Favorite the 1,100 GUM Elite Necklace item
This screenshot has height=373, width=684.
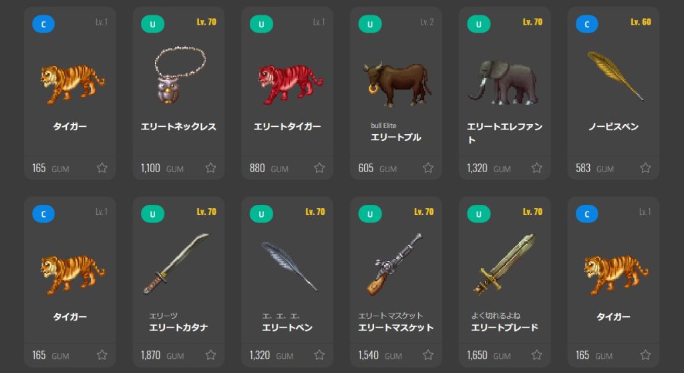(210, 167)
